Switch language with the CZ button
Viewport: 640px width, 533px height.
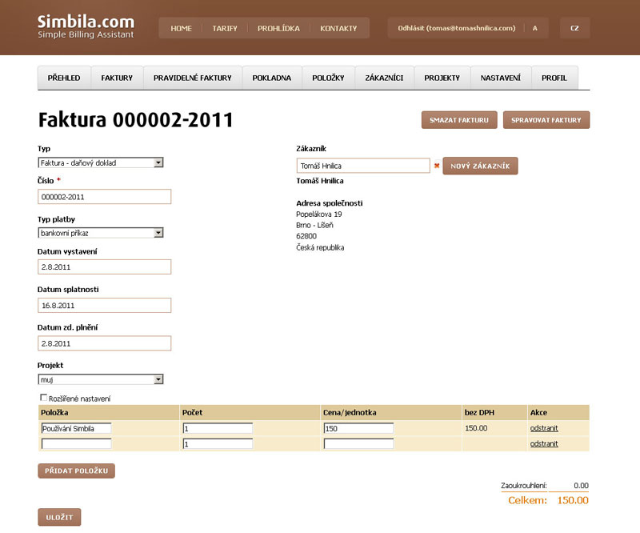coord(574,28)
